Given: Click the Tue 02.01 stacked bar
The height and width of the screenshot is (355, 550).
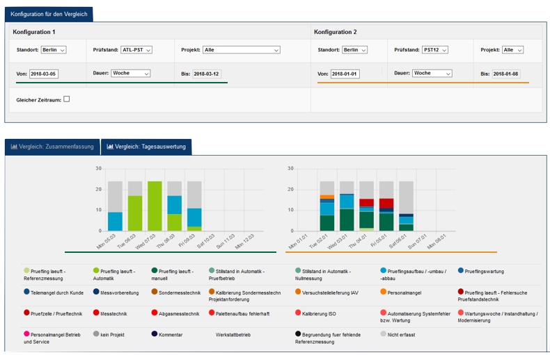Looking at the screenshot, I should (327, 206).
